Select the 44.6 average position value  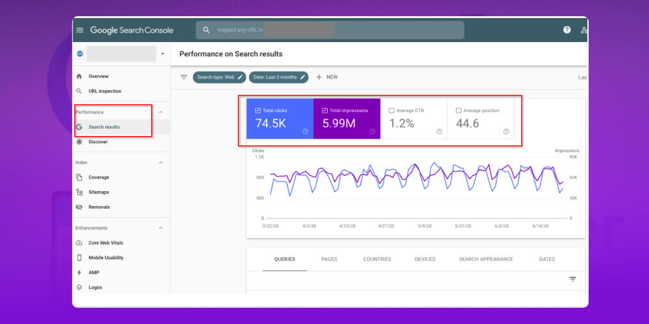467,124
